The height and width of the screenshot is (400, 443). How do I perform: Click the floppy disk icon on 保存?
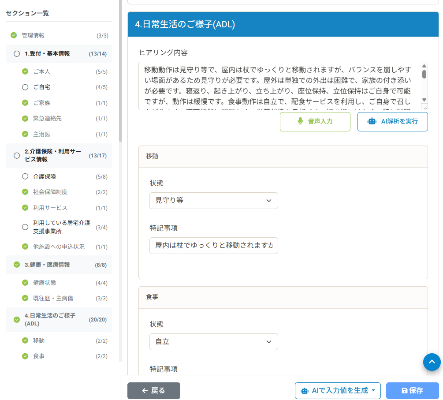404,390
